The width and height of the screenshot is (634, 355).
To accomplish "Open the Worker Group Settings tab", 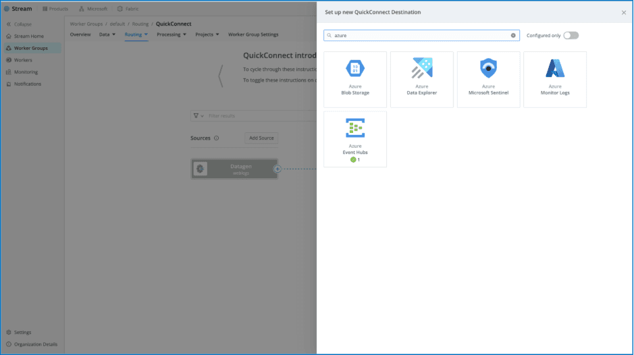I will pos(253,34).
